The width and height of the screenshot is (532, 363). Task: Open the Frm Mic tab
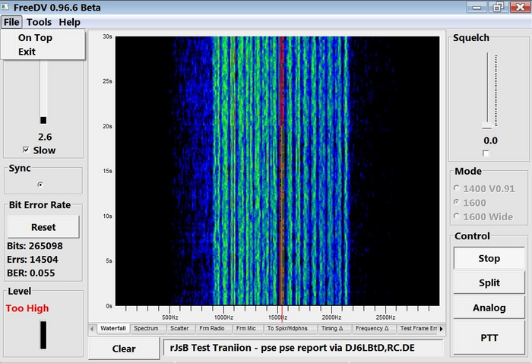246,328
